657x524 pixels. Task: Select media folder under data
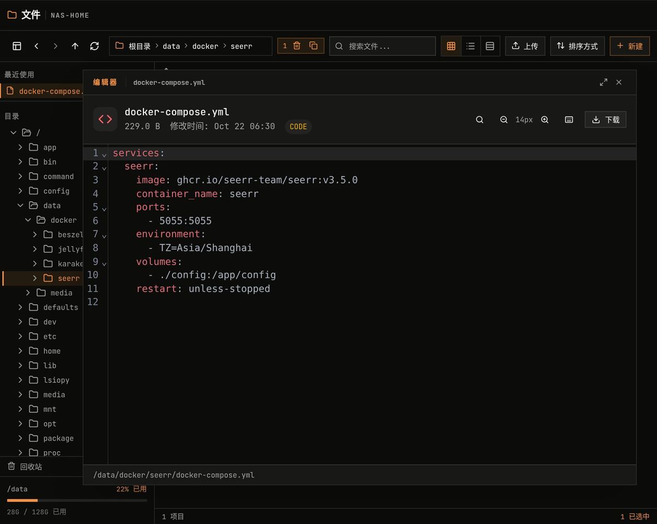(54, 292)
